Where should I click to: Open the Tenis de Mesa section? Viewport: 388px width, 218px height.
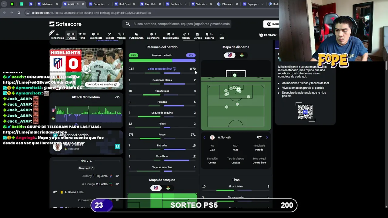pos(171,36)
